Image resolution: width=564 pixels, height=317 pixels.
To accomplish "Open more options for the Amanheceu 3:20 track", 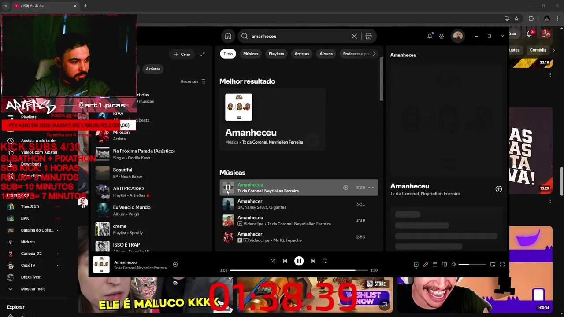I will click(x=371, y=188).
